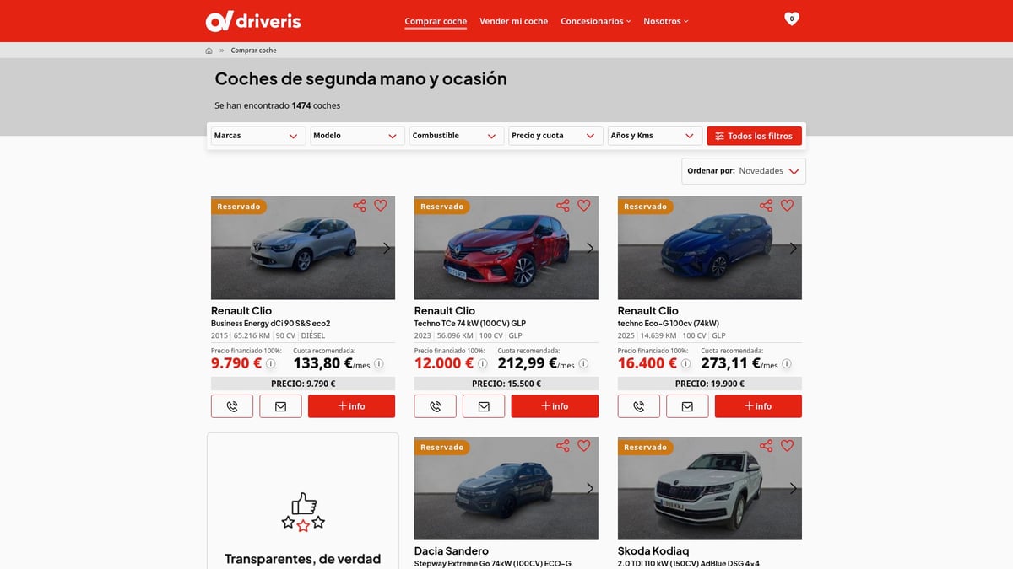
Task: Click the phone icon for the 2023 Renault Clio
Action: (436, 406)
